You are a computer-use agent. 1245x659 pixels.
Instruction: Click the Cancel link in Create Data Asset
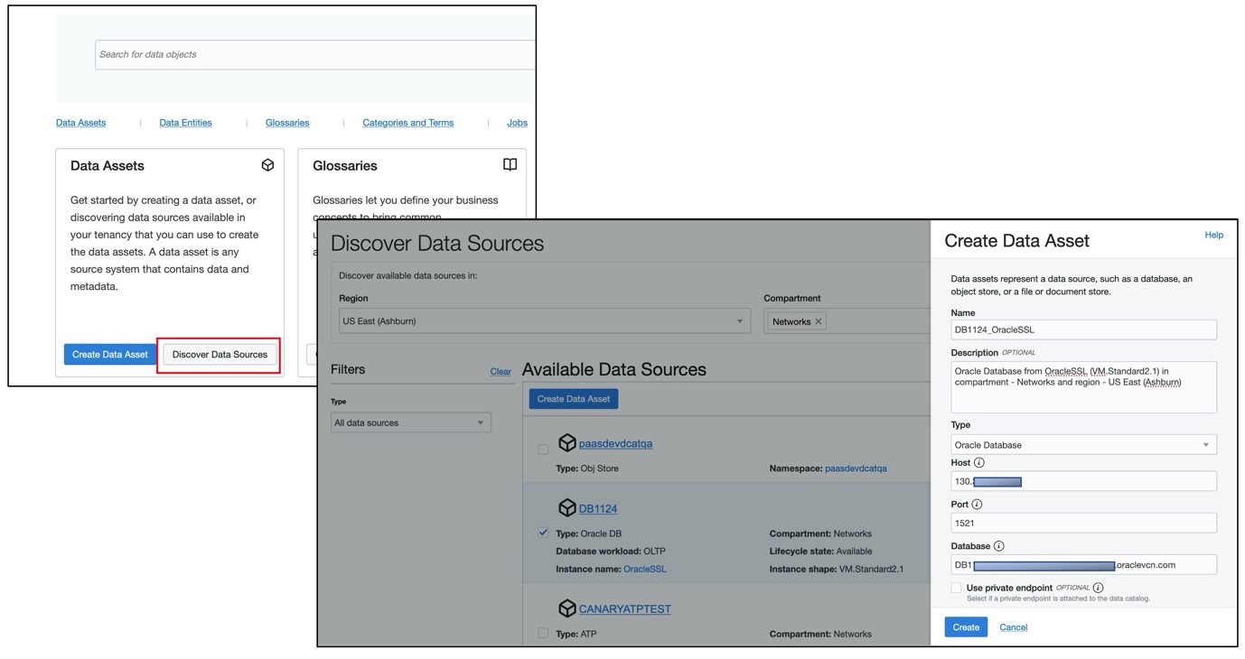click(1013, 627)
